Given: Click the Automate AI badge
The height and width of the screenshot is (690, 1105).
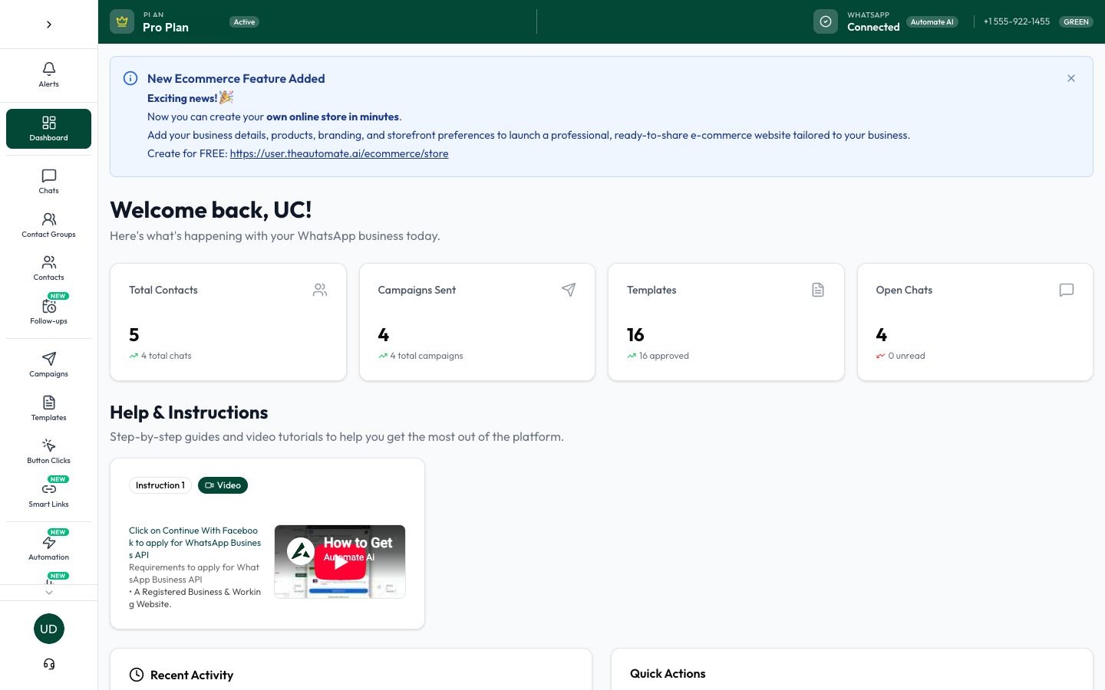Looking at the screenshot, I should (x=932, y=22).
